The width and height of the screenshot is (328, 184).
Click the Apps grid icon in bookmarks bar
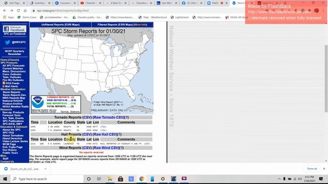pyautogui.click(x=5, y=17)
